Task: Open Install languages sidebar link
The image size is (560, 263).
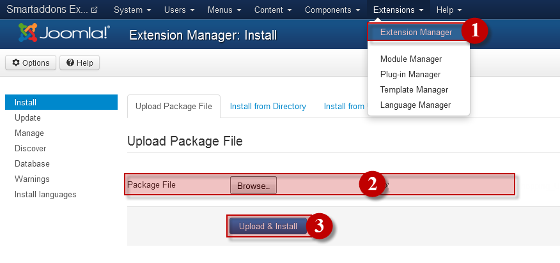Action: 45,194
